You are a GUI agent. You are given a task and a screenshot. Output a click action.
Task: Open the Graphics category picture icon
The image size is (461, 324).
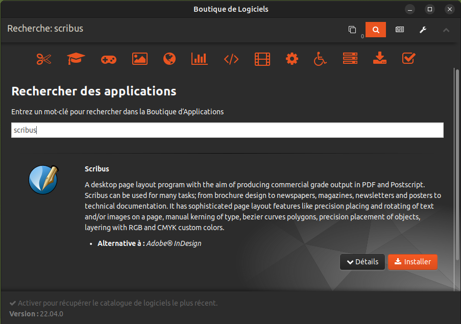(140, 59)
